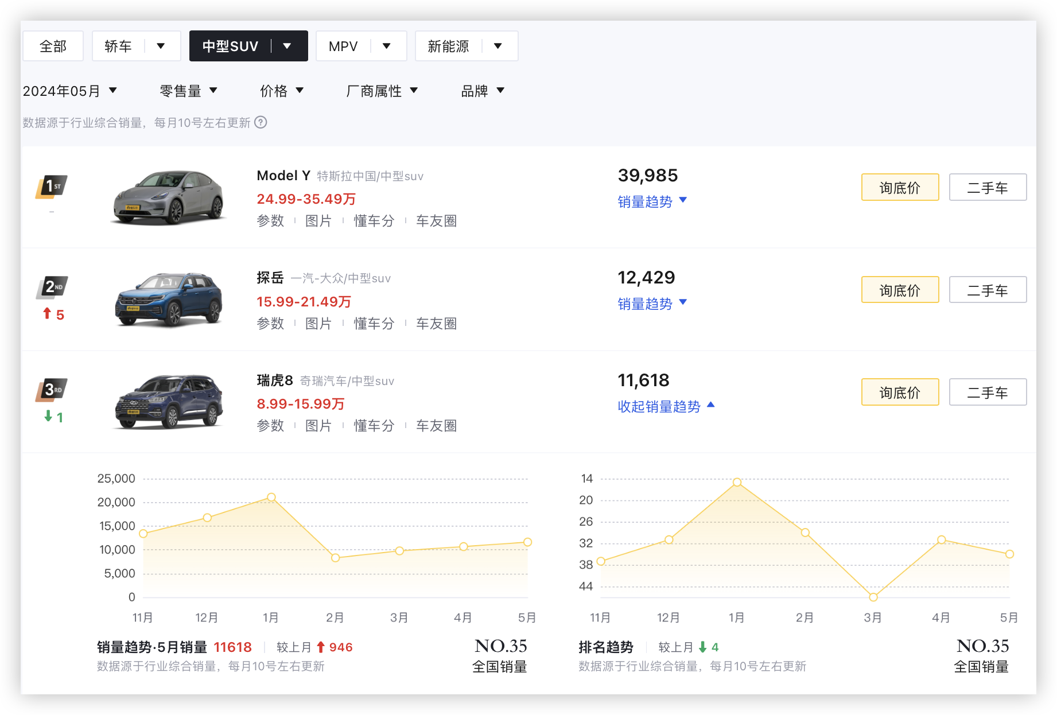The image size is (1057, 715).
Task: Click 询底价 button for Model Y
Action: 900,187
